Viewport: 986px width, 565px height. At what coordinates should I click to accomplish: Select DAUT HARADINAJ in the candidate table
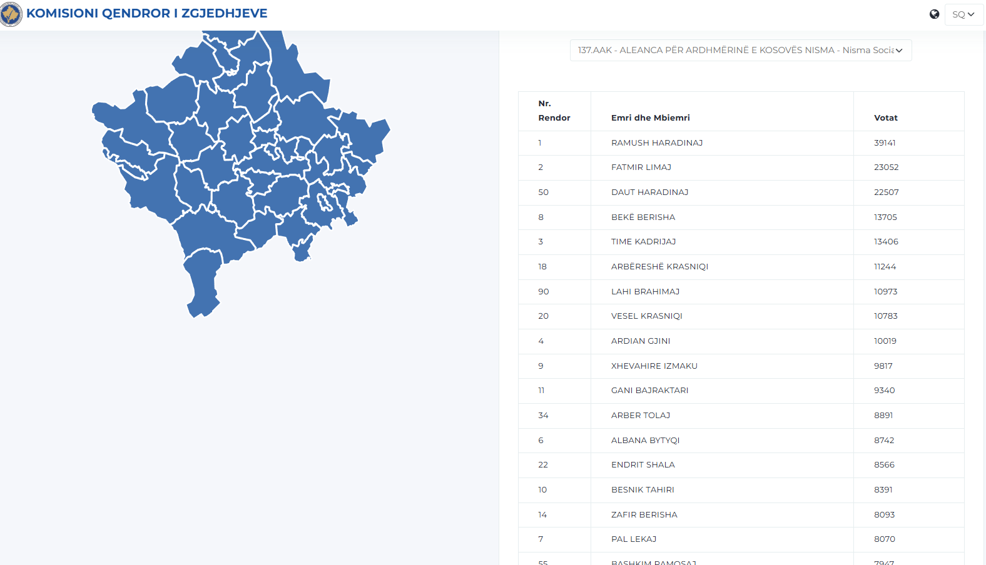click(649, 192)
